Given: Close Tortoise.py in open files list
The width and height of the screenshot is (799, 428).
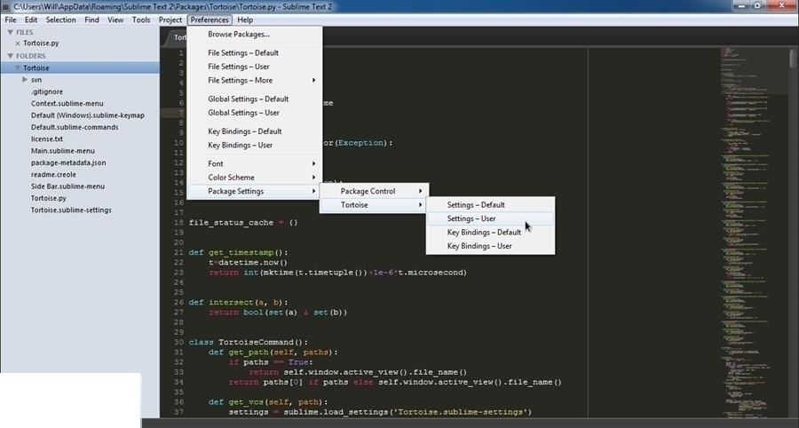Looking at the screenshot, I should point(18,44).
